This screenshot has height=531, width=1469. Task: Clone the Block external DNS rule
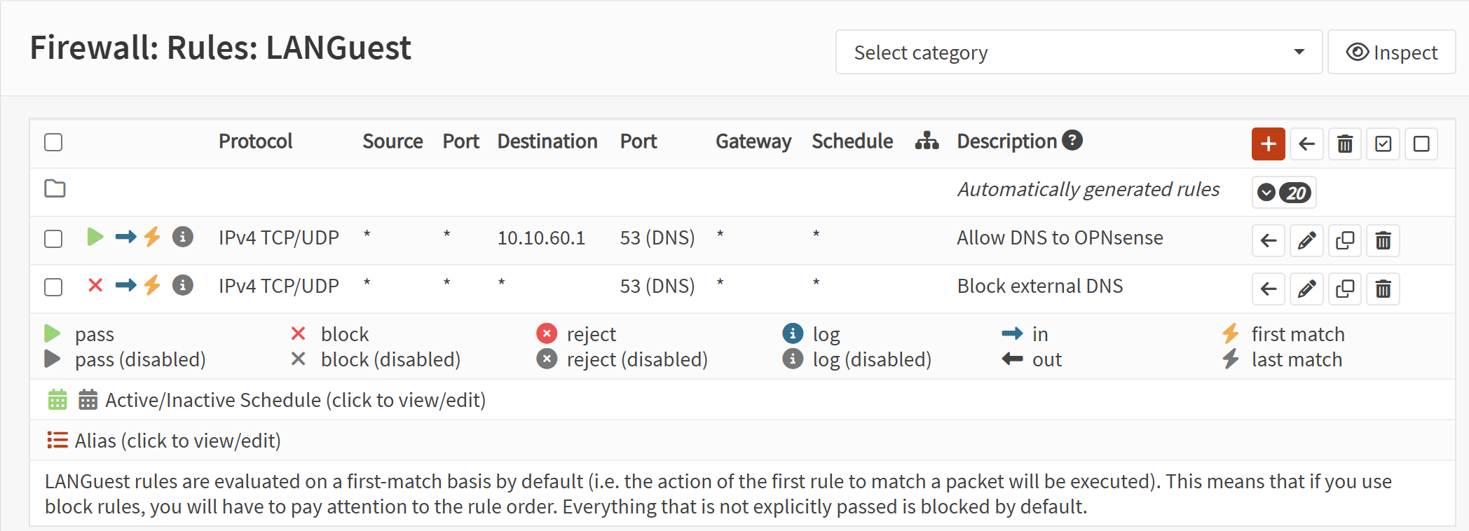[x=1344, y=289]
